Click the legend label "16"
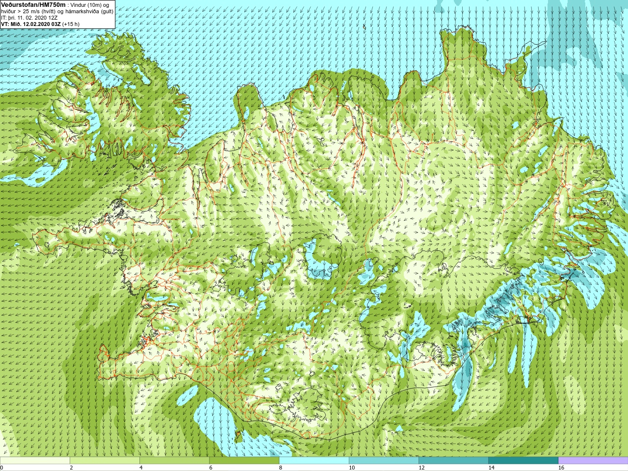Screen dimensions: 628x471 (x=561, y=468)
